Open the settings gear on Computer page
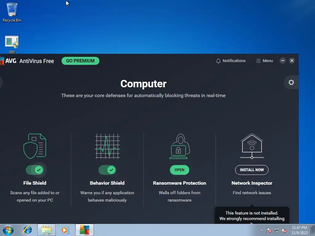Viewport: 315px width, 236px height. coord(291,82)
